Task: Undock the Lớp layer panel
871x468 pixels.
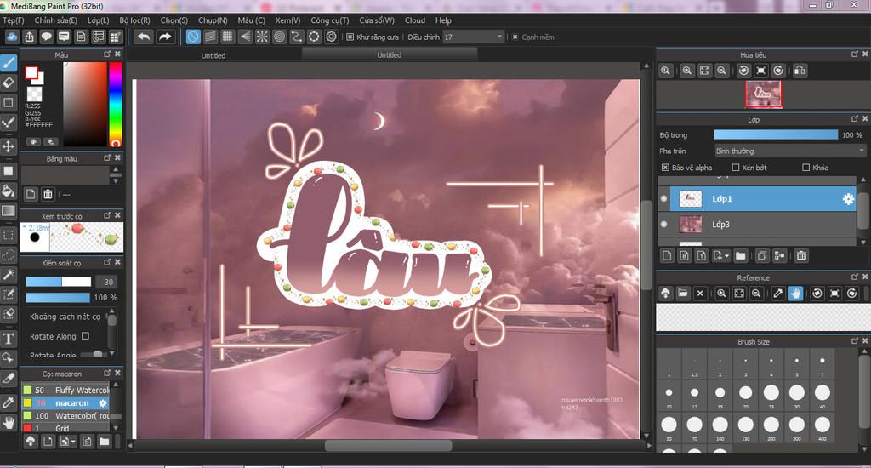Action: 855,118
